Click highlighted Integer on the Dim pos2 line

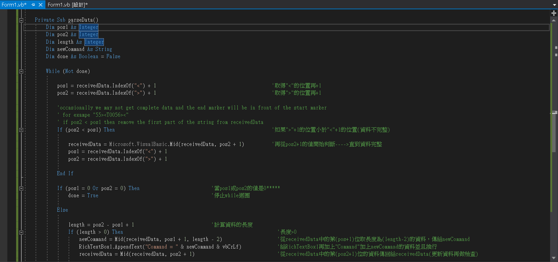tap(89, 34)
